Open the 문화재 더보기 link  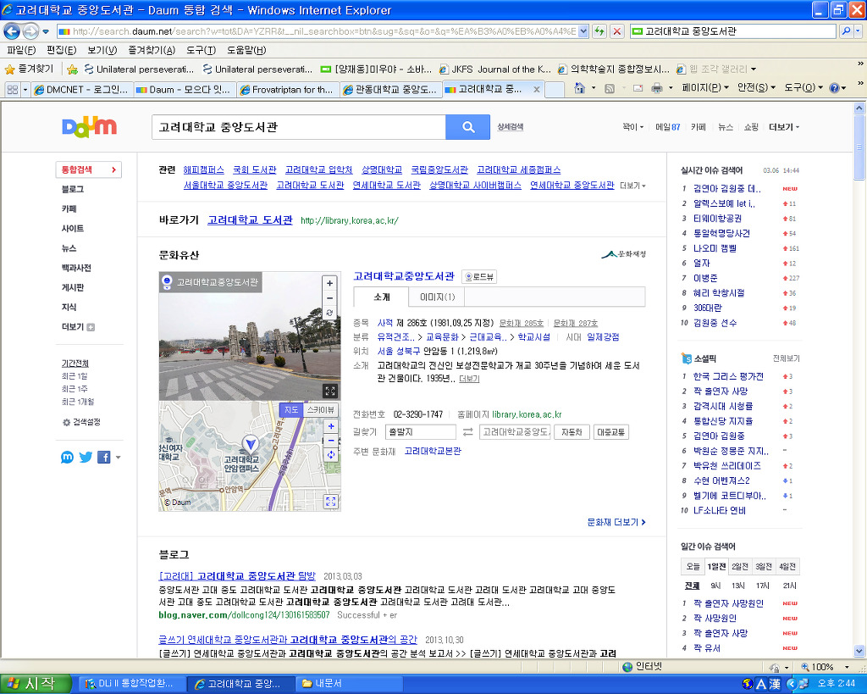[616, 522]
